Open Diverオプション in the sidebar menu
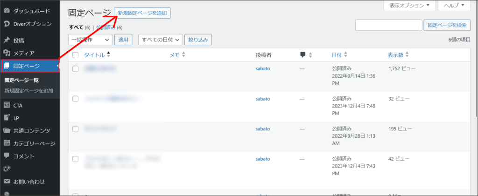Screen dimensions: 478x196 (32, 24)
